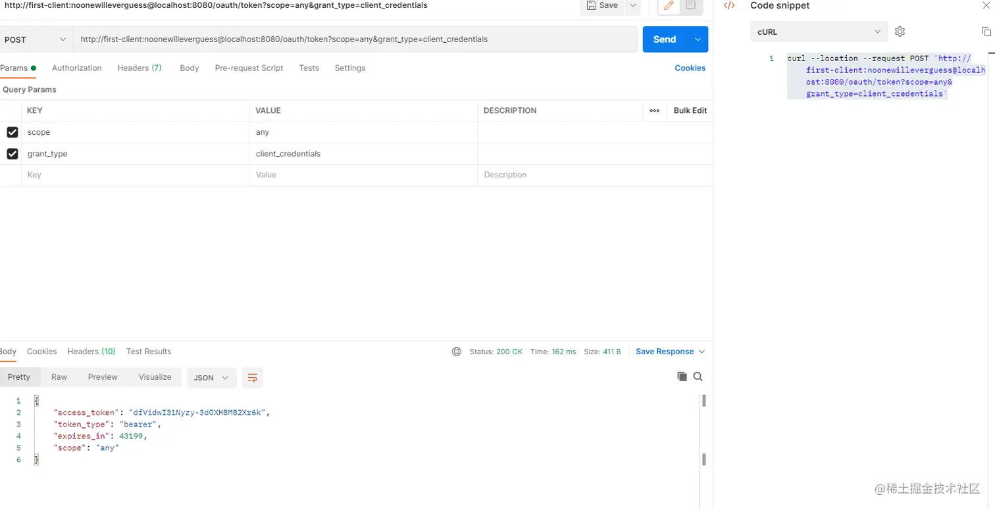Copy the code snippet to clipboard

[986, 32]
